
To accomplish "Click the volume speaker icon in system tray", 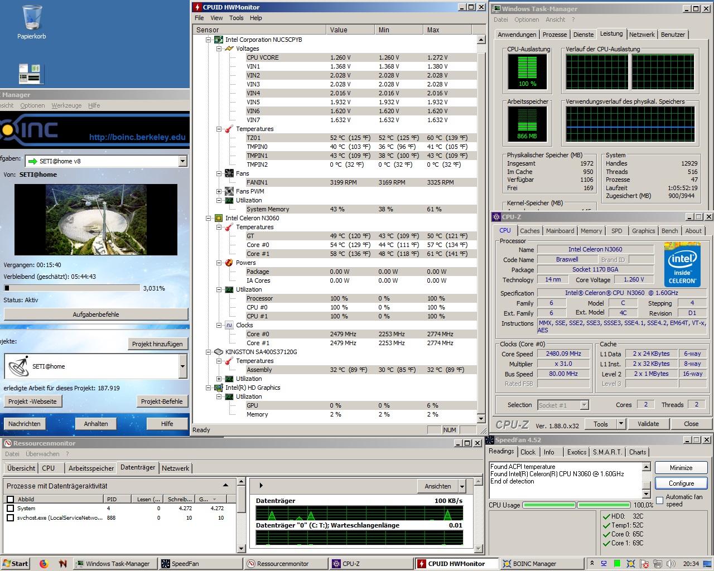I will [x=670, y=564].
